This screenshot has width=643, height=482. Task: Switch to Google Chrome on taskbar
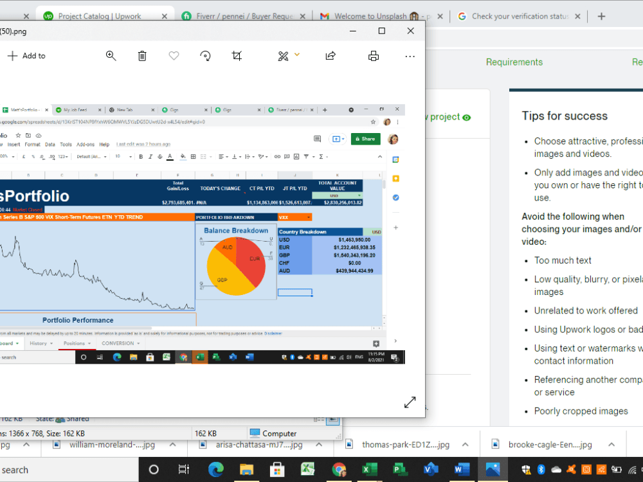pos(339,469)
